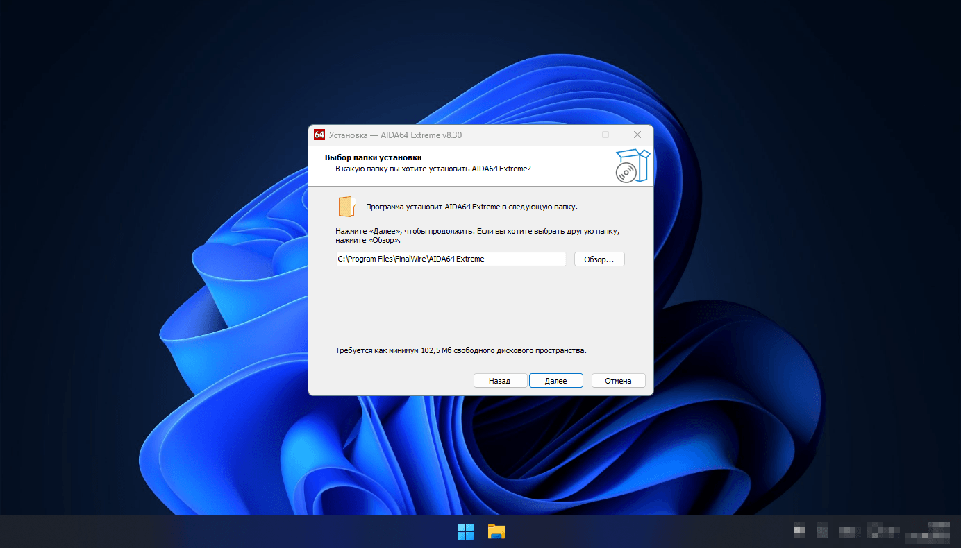Click the installer box and disc icon
Screen dimensions: 961x548
point(633,166)
